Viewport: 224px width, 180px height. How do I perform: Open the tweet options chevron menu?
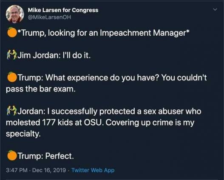click(x=215, y=10)
